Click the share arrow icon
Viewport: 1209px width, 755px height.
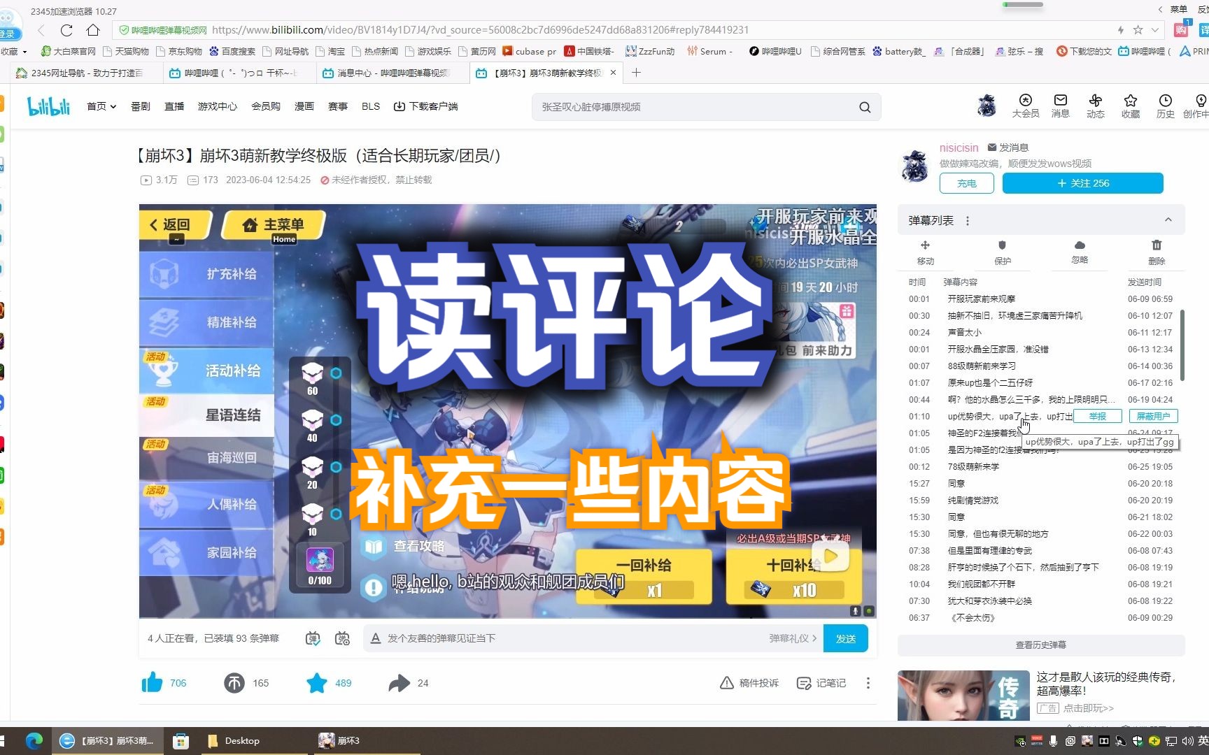coord(400,682)
